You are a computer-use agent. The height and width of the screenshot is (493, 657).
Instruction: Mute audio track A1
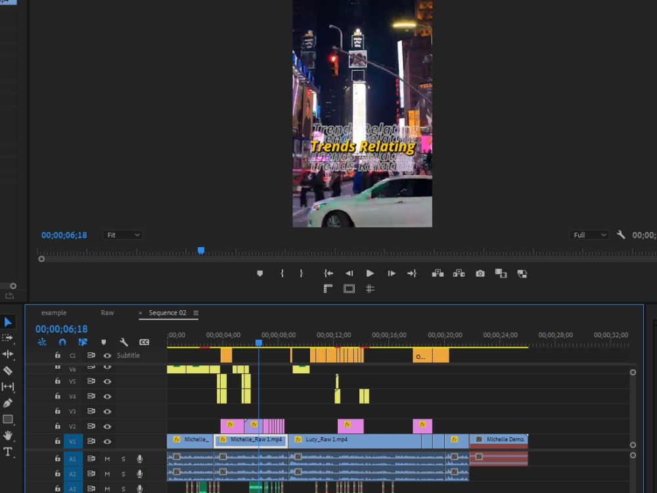coord(107,459)
